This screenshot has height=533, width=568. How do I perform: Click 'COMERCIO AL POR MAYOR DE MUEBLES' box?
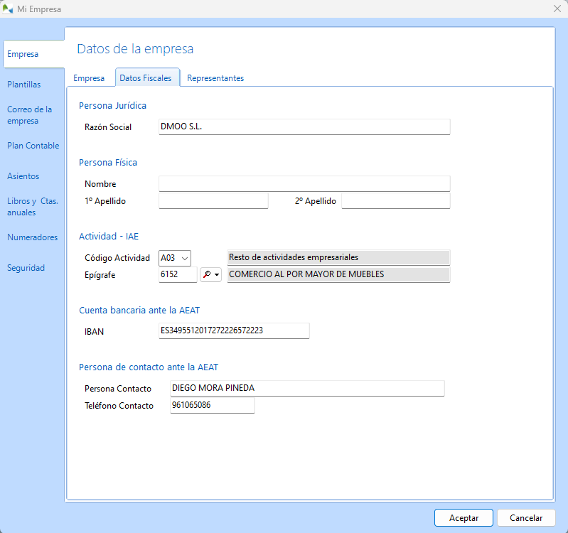tap(338, 274)
